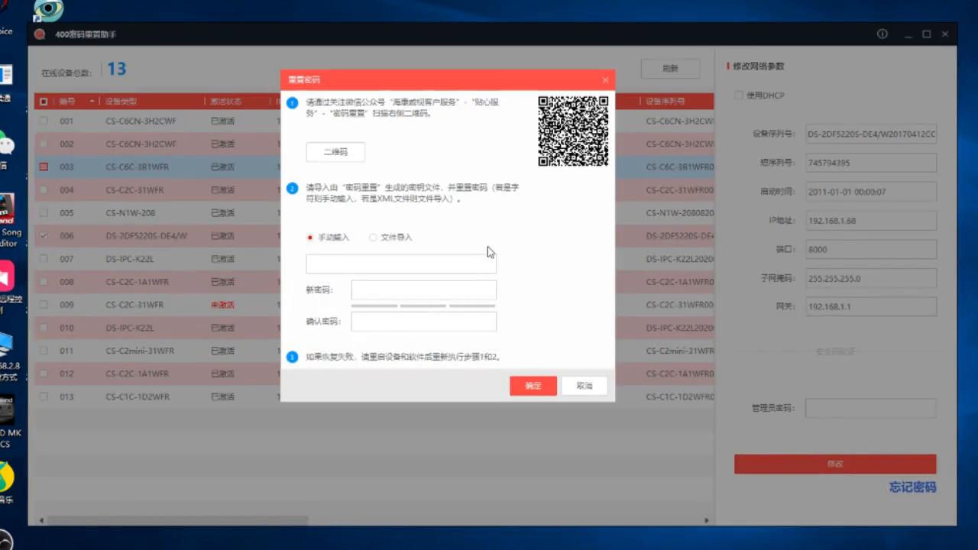Open the 忘记密码 link
This screenshot has height=550, width=978.
[912, 487]
